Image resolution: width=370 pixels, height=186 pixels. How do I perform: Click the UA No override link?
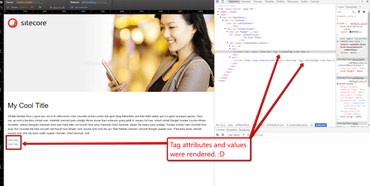pyautogui.click(x=81, y=8)
